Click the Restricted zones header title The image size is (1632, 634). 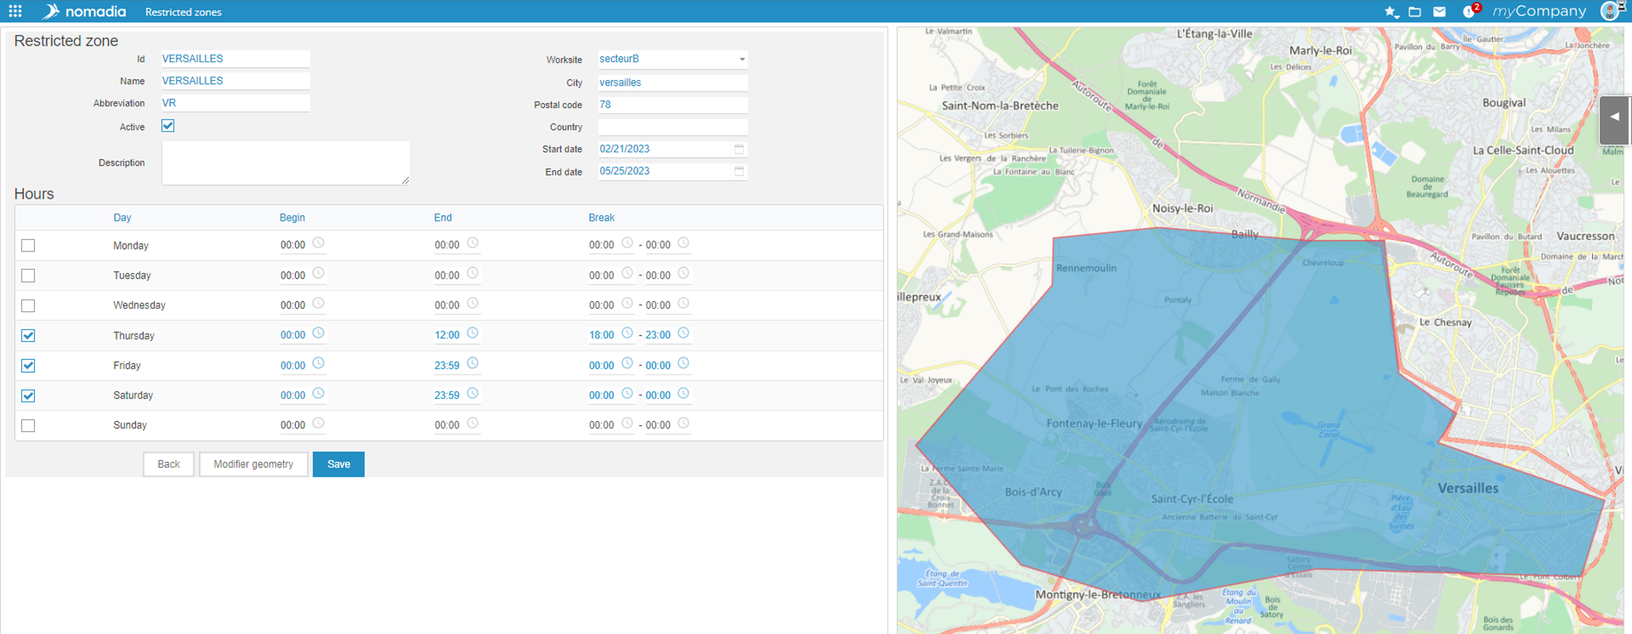[183, 12]
